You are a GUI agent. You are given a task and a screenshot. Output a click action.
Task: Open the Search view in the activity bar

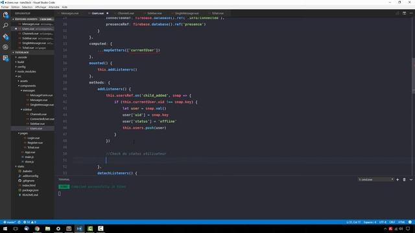[x=5, y=26]
